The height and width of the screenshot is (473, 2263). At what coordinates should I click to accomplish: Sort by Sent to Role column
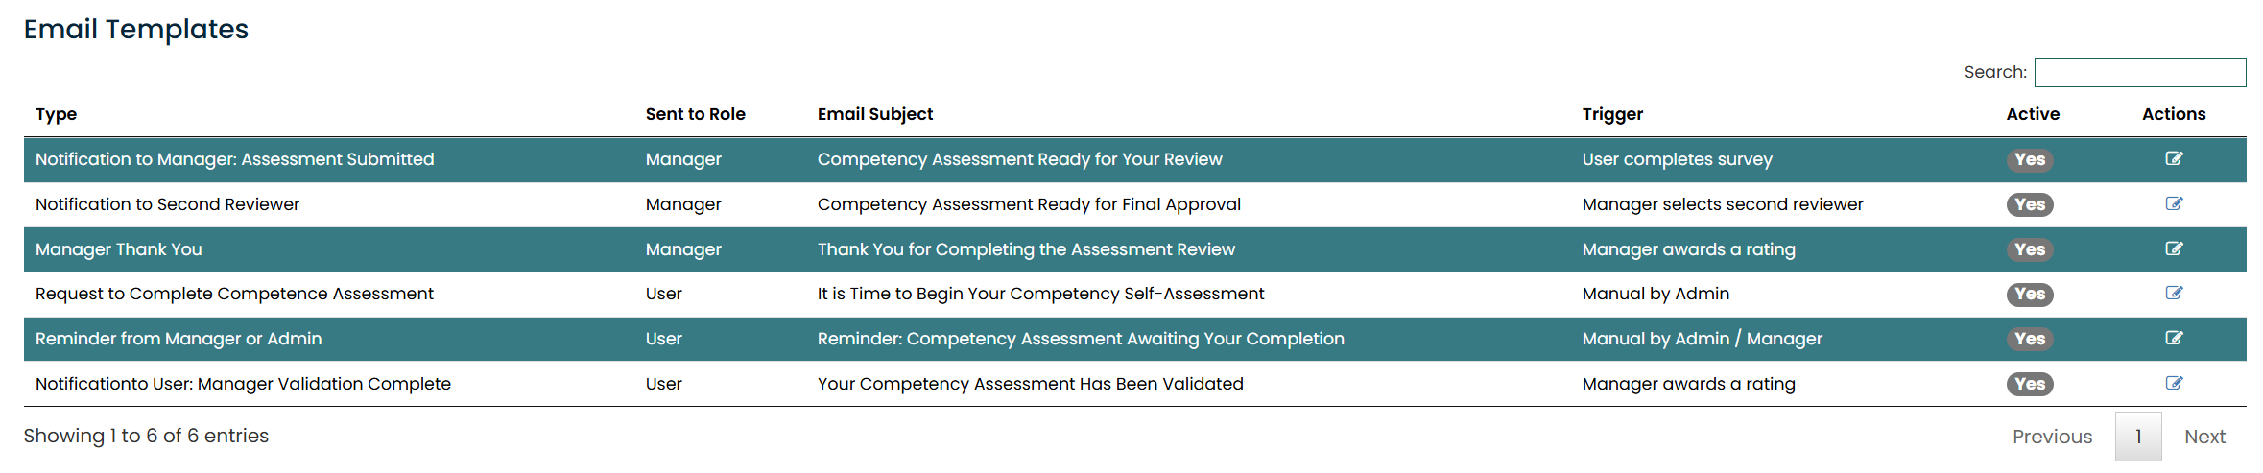point(695,114)
